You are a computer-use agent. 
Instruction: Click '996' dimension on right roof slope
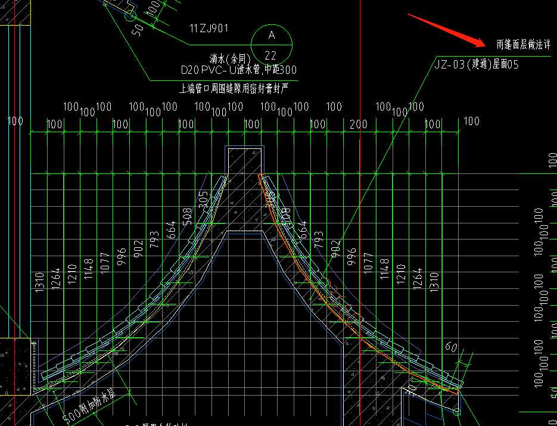pos(351,257)
